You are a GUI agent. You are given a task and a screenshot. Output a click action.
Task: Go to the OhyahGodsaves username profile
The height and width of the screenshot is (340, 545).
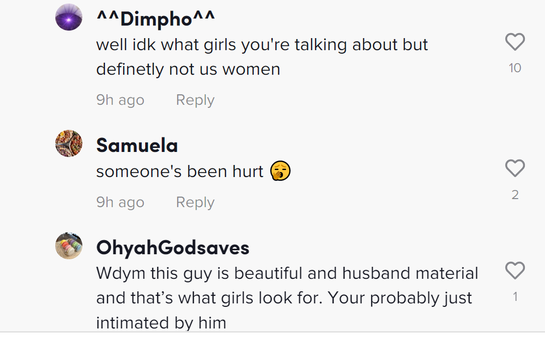tap(173, 248)
